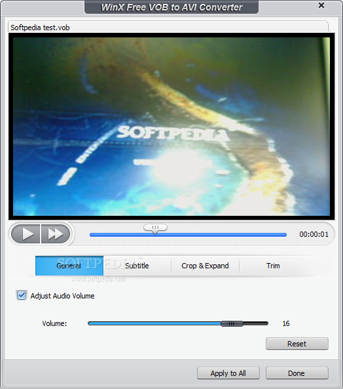Click the Volume slider handle
Screen dimensions: 343x389
[232, 323]
